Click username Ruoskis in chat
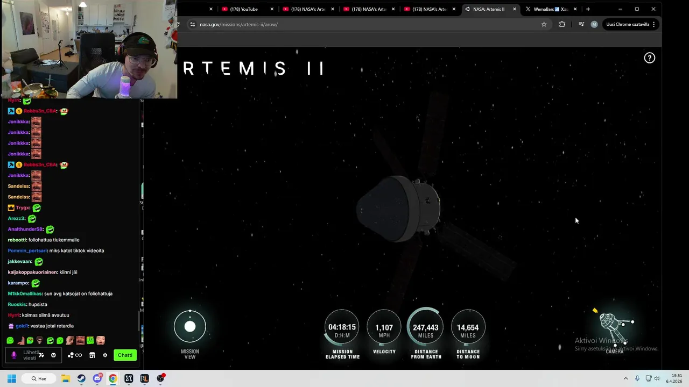Screen dimensions: 689x387 point(17,304)
